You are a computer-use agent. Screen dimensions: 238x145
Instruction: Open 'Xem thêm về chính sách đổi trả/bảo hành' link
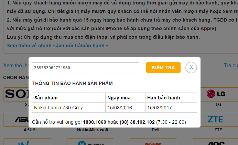coord(58,46)
